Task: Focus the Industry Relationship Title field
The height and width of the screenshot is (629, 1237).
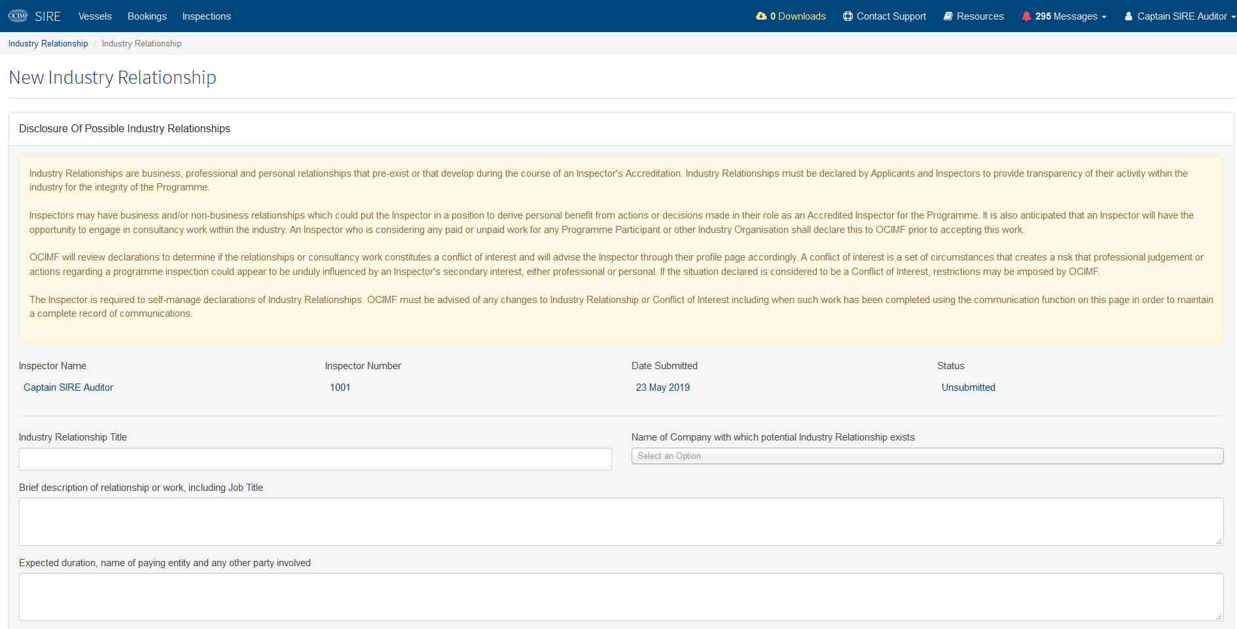Action: click(315, 459)
